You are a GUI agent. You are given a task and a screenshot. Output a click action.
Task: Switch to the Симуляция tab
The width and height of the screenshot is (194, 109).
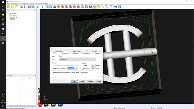click(x=94, y=51)
